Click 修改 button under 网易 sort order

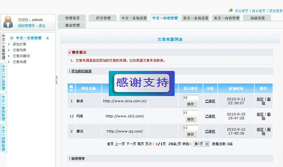point(191,119)
